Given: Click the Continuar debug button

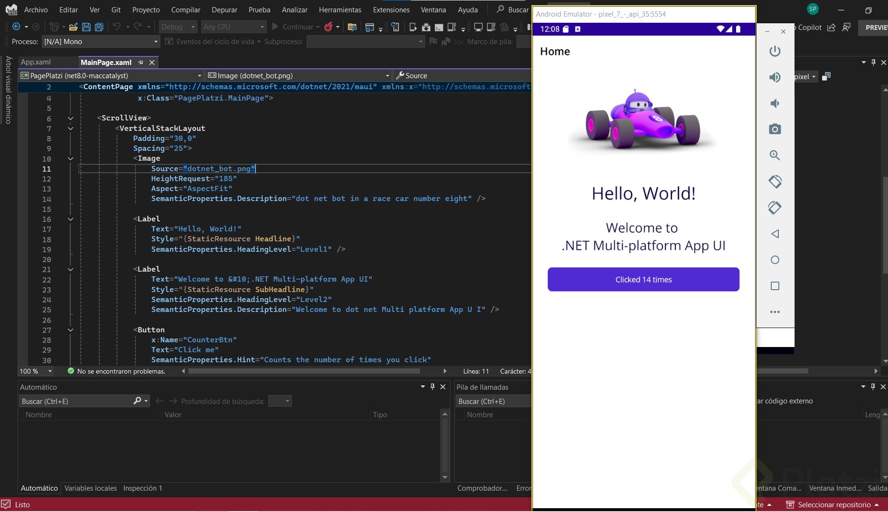Looking at the screenshot, I should click(x=293, y=27).
